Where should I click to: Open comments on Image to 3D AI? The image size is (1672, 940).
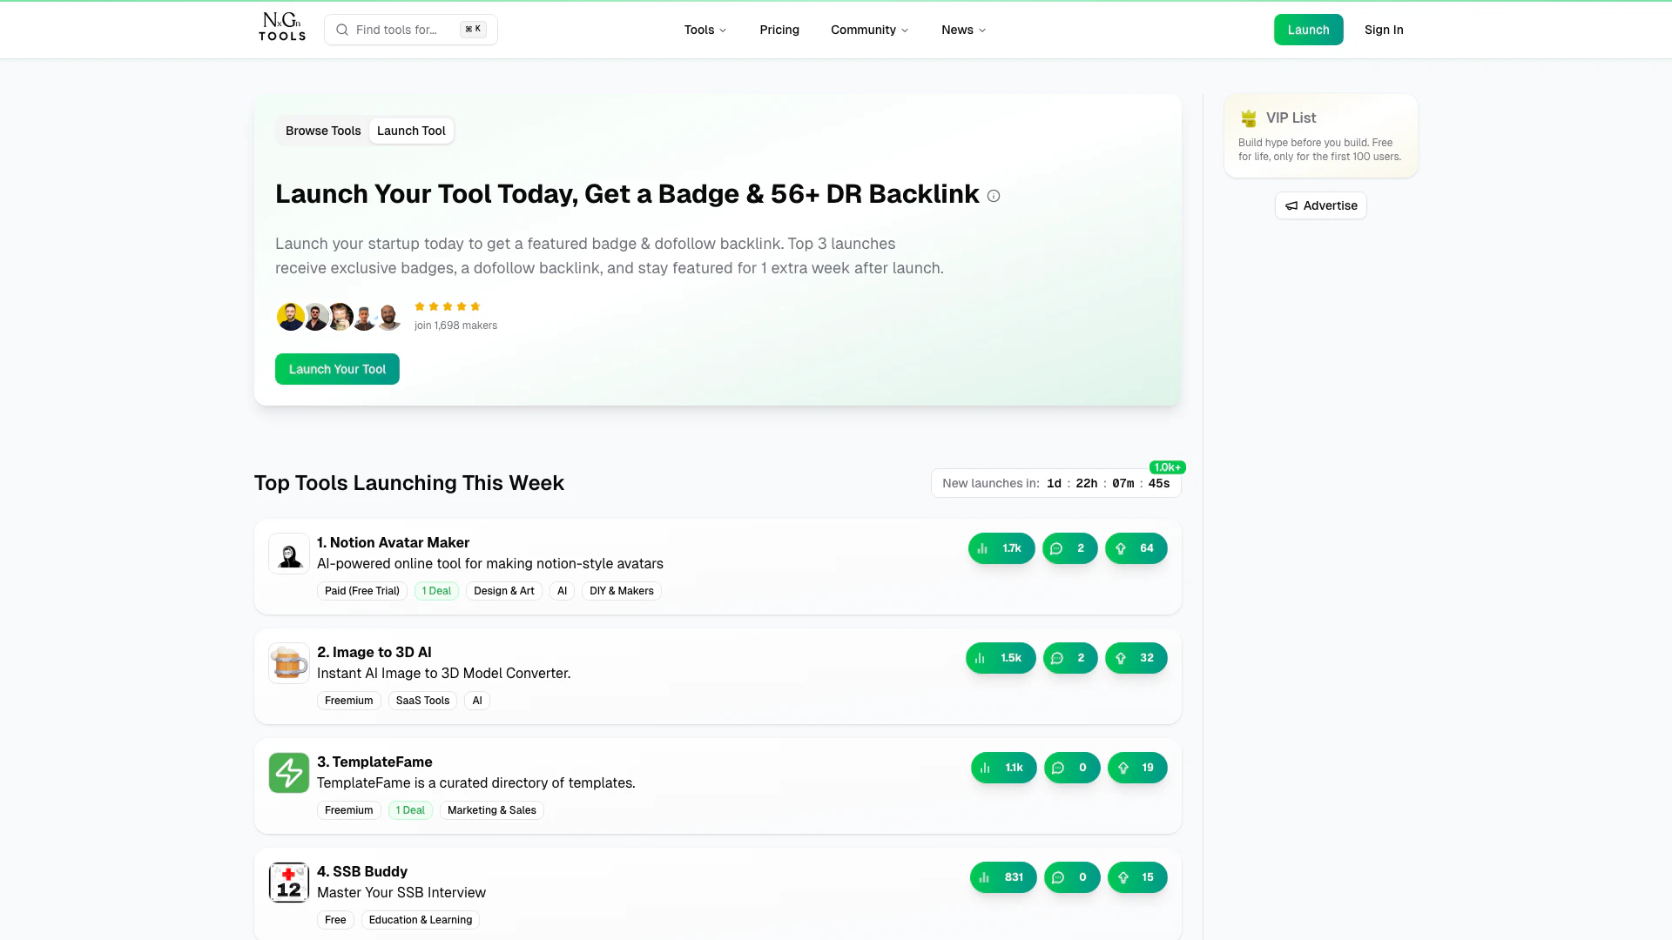1069,658
